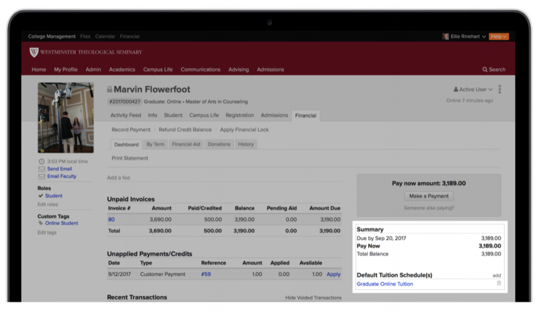Screen dimensions: 541x312
Task: Click the Email Faculty link
Action: coord(62,176)
